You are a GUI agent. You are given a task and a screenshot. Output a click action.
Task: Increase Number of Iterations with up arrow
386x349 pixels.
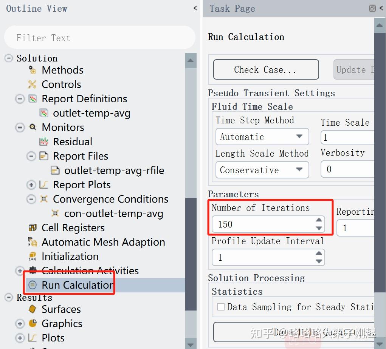click(x=319, y=220)
